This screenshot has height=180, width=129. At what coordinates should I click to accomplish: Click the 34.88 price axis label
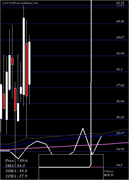120,149
